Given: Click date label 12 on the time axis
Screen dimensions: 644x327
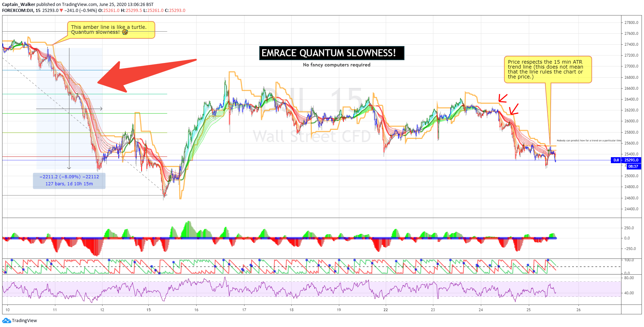Looking at the screenshot, I should [x=102, y=310].
